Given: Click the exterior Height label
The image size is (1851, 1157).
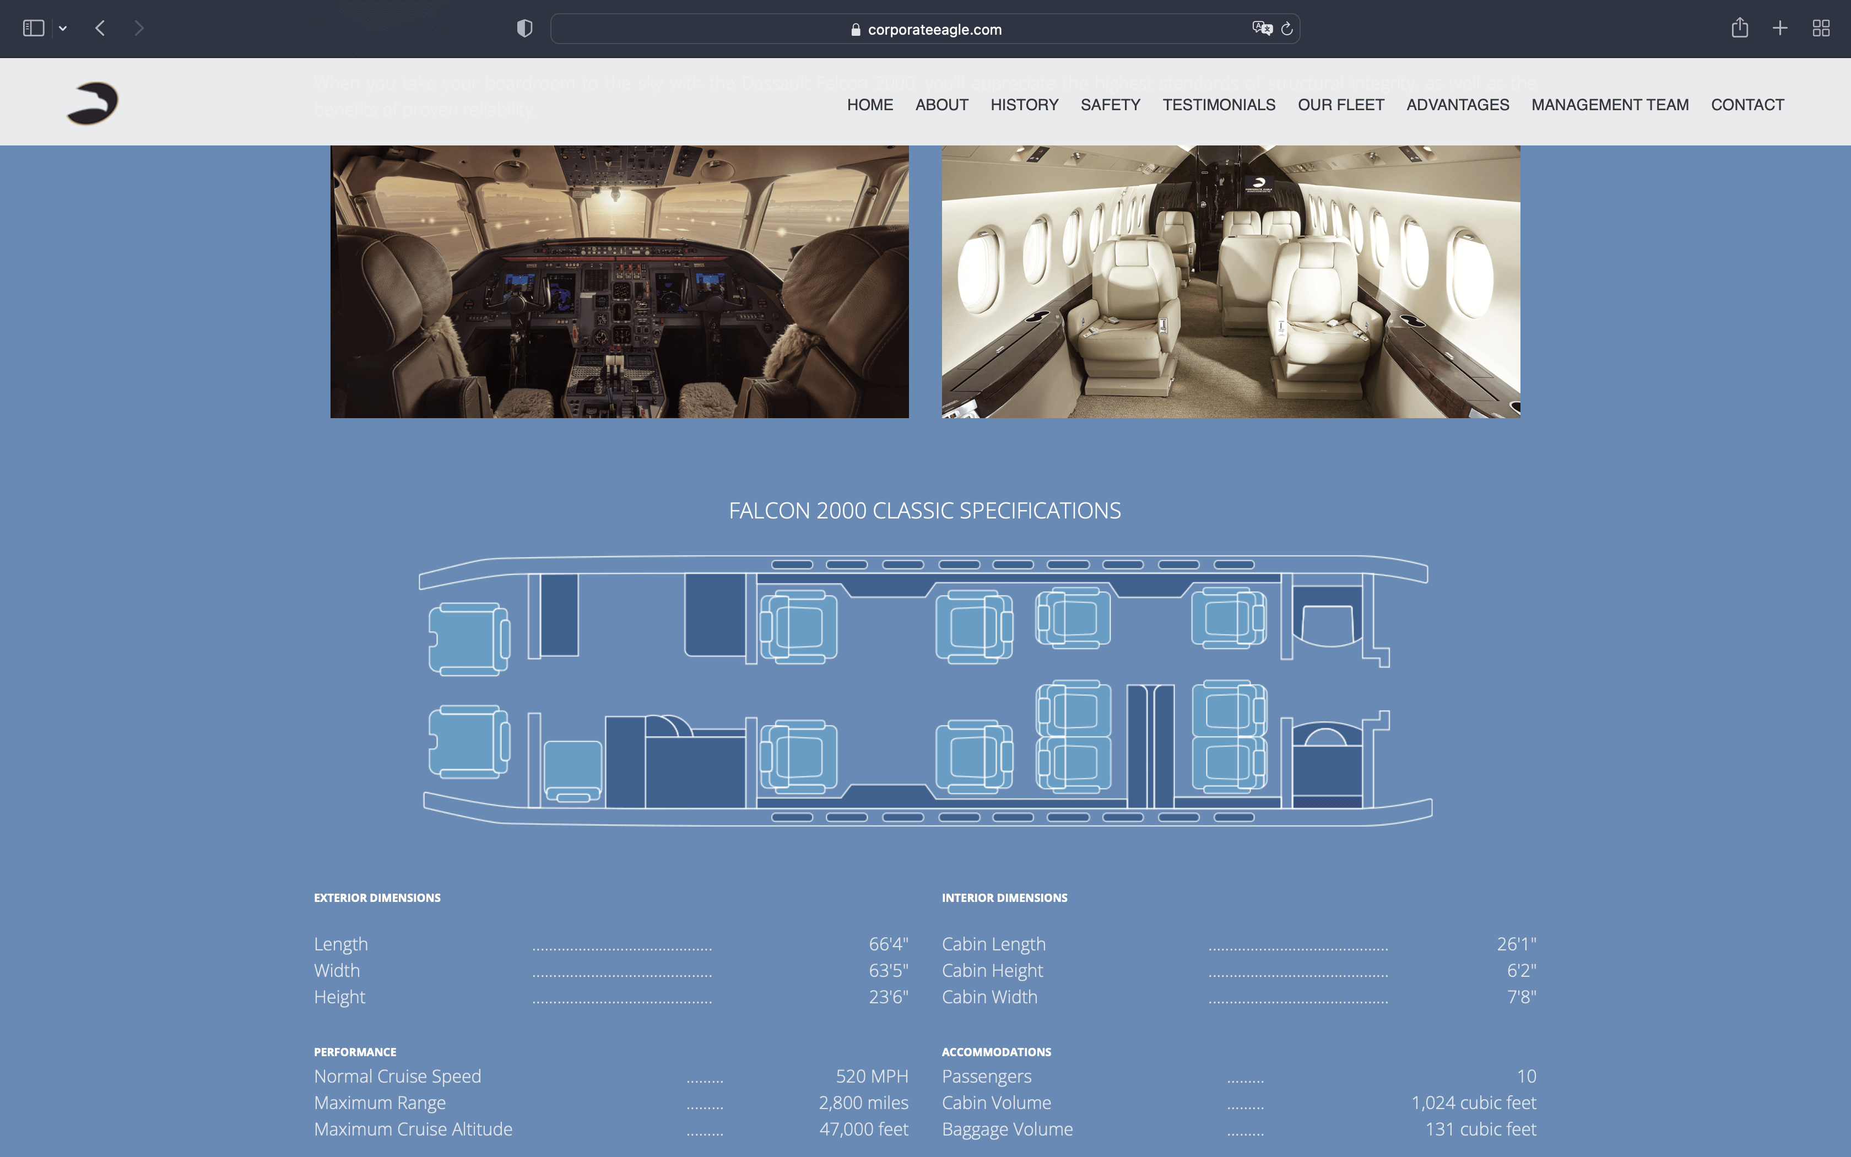Looking at the screenshot, I should coord(339,997).
